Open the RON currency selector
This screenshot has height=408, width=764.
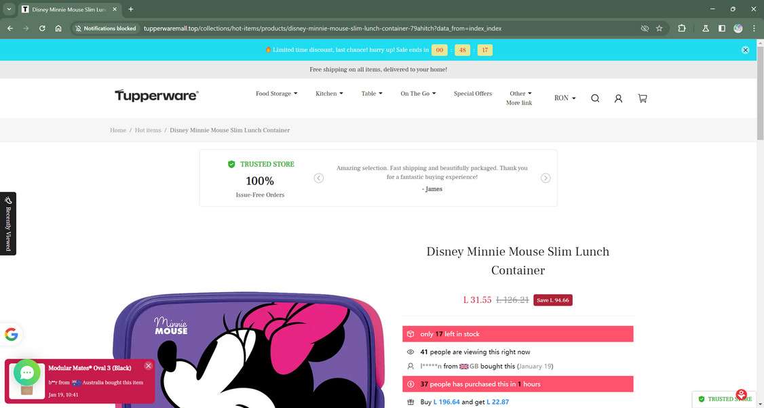(565, 98)
